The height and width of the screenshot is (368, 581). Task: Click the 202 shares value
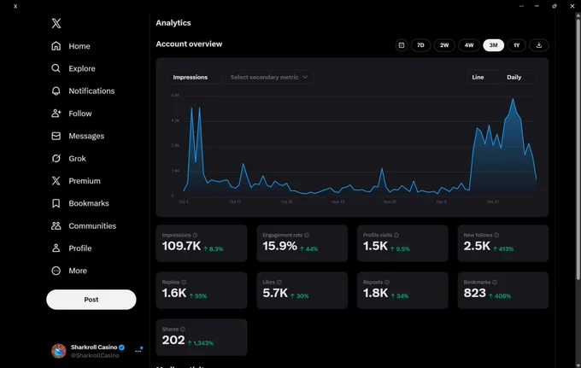click(x=173, y=340)
